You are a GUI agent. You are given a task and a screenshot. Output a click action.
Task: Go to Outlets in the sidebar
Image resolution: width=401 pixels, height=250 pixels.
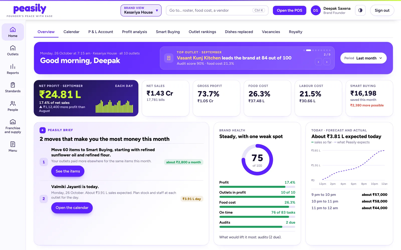click(13, 50)
